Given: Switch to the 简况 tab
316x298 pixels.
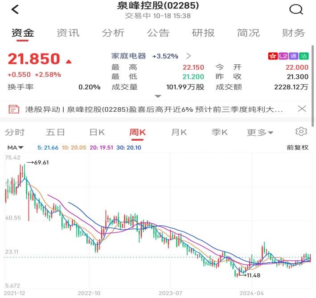Looking at the screenshot, I should [248, 33].
